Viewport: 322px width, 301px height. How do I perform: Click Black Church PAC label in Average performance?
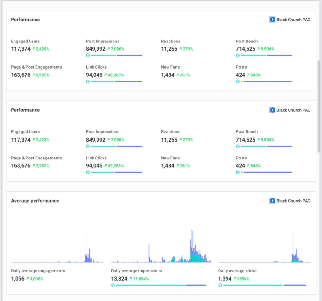(293, 201)
